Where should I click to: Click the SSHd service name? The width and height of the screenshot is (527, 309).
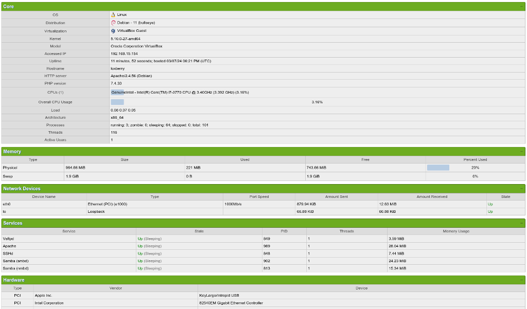[x=8, y=253]
